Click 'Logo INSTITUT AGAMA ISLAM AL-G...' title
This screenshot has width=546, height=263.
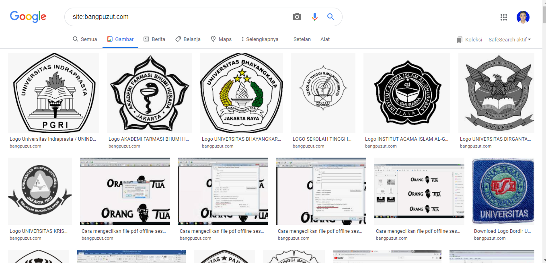coord(406,139)
